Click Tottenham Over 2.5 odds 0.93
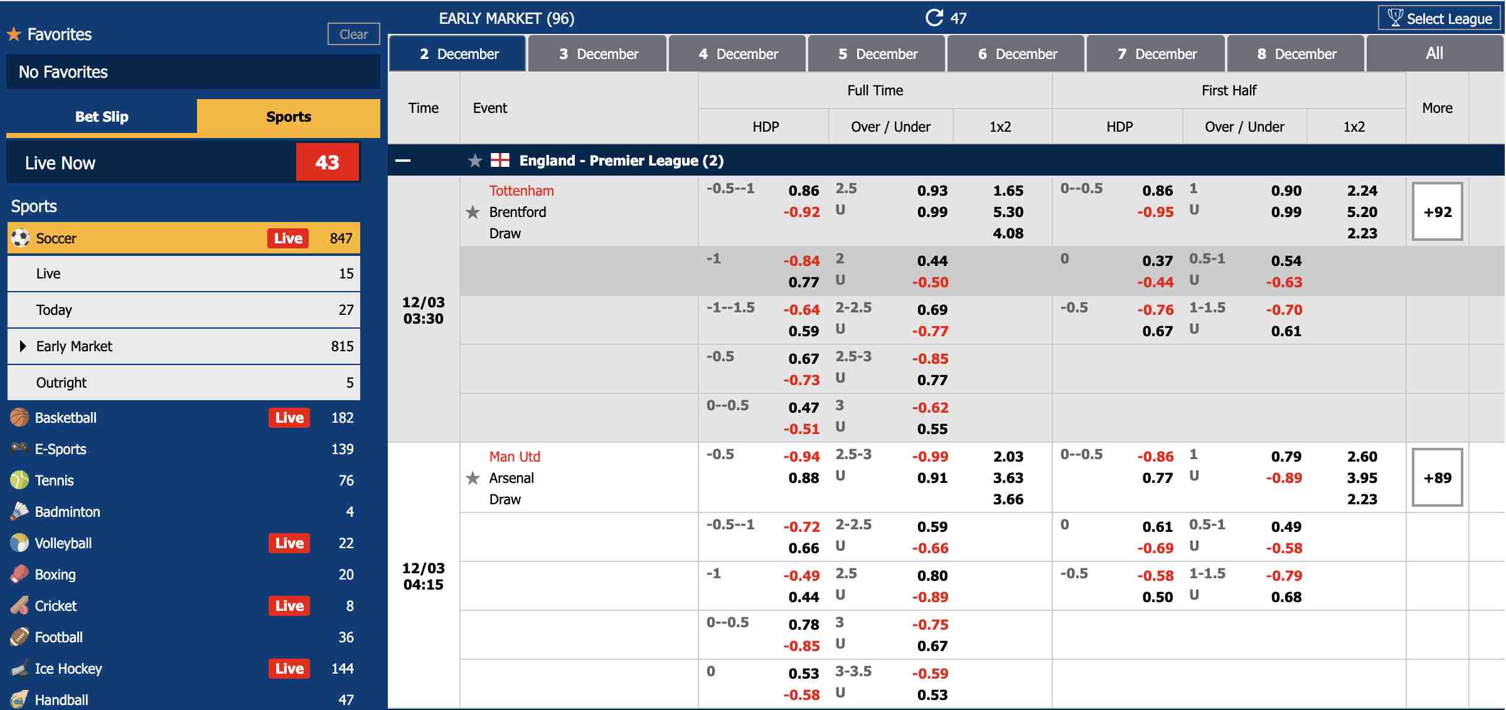 point(932,191)
